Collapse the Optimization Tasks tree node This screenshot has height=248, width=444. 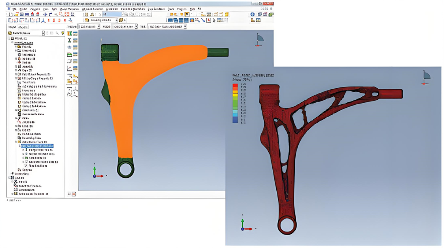(x=16, y=142)
